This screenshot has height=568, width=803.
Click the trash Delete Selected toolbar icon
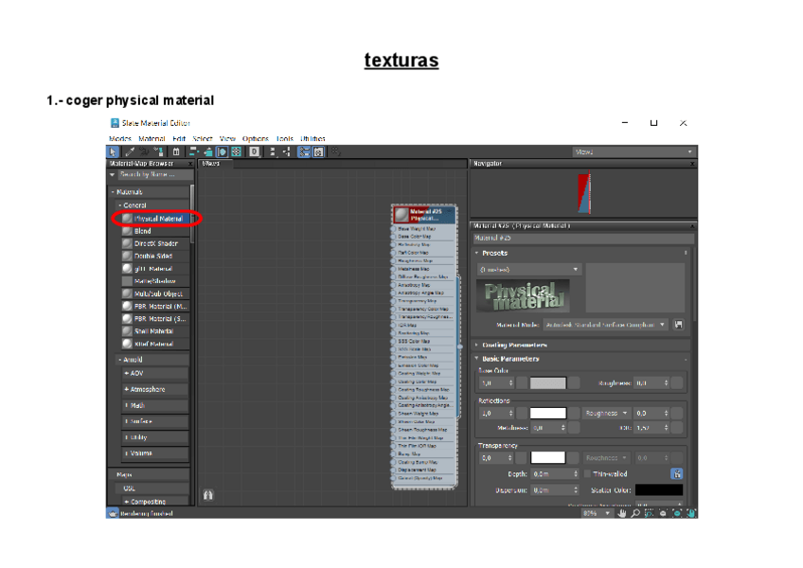coord(175,151)
